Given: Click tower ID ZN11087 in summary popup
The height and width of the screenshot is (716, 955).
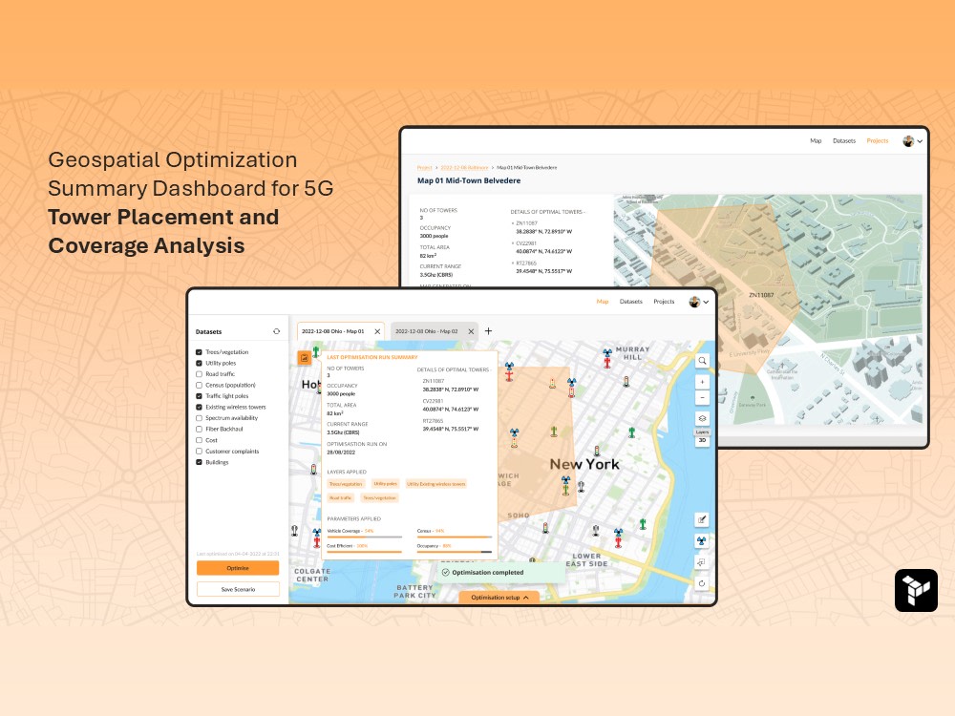Looking at the screenshot, I should pos(434,381).
